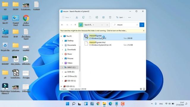Click the Paste icon in Explorer toolbar

click(x=90, y=17)
